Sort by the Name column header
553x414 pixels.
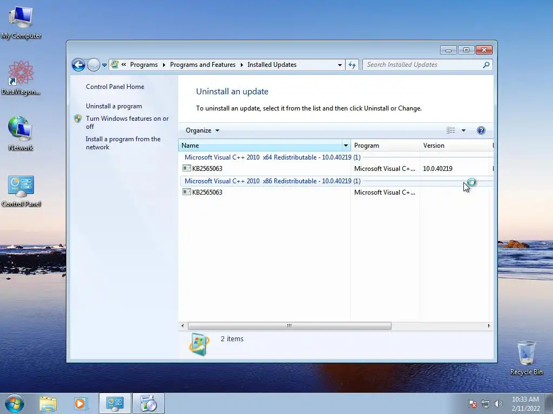click(x=260, y=146)
